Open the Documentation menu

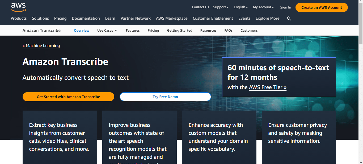pos(86,18)
